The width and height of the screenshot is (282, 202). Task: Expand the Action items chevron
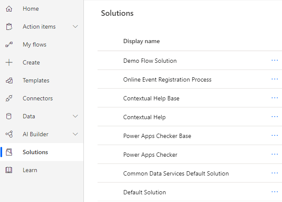[x=76, y=26]
